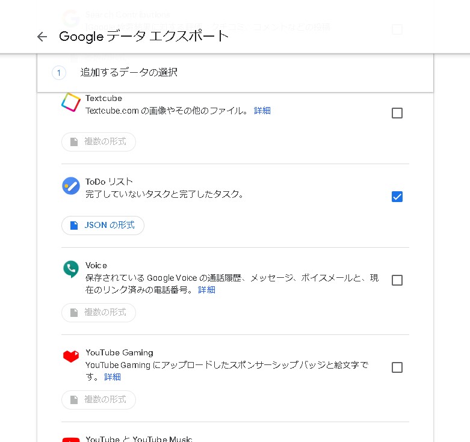Click 複数の形式 button under Voice
Viewport: 470px width, 442px height.
99,313
